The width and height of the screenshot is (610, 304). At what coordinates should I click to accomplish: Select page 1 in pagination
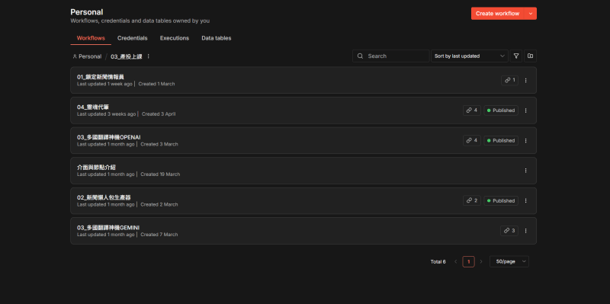coord(468,261)
